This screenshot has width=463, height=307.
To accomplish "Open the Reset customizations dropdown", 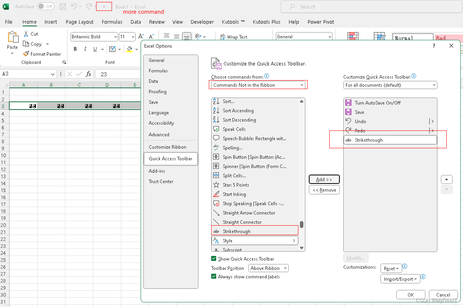I will (391, 268).
